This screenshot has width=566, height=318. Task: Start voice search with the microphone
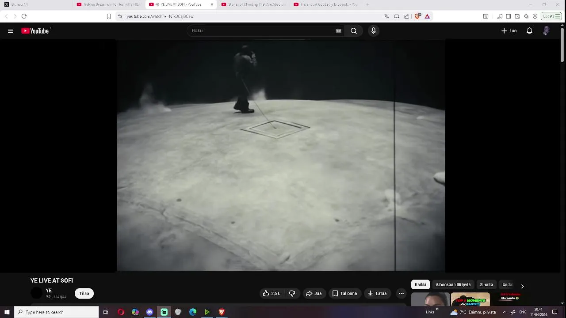[x=374, y=31]
